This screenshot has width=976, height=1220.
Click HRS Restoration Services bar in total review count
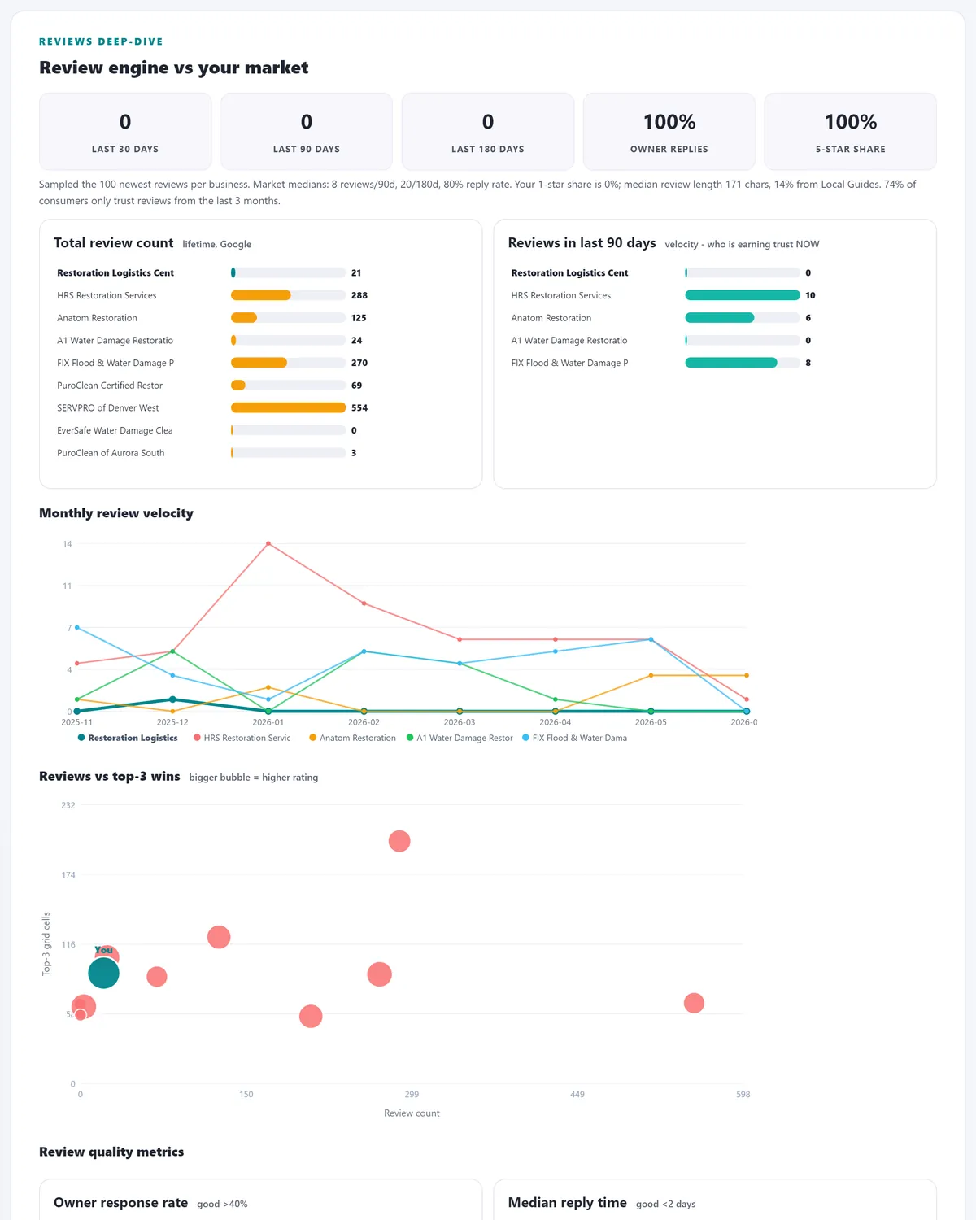[261, 295]
